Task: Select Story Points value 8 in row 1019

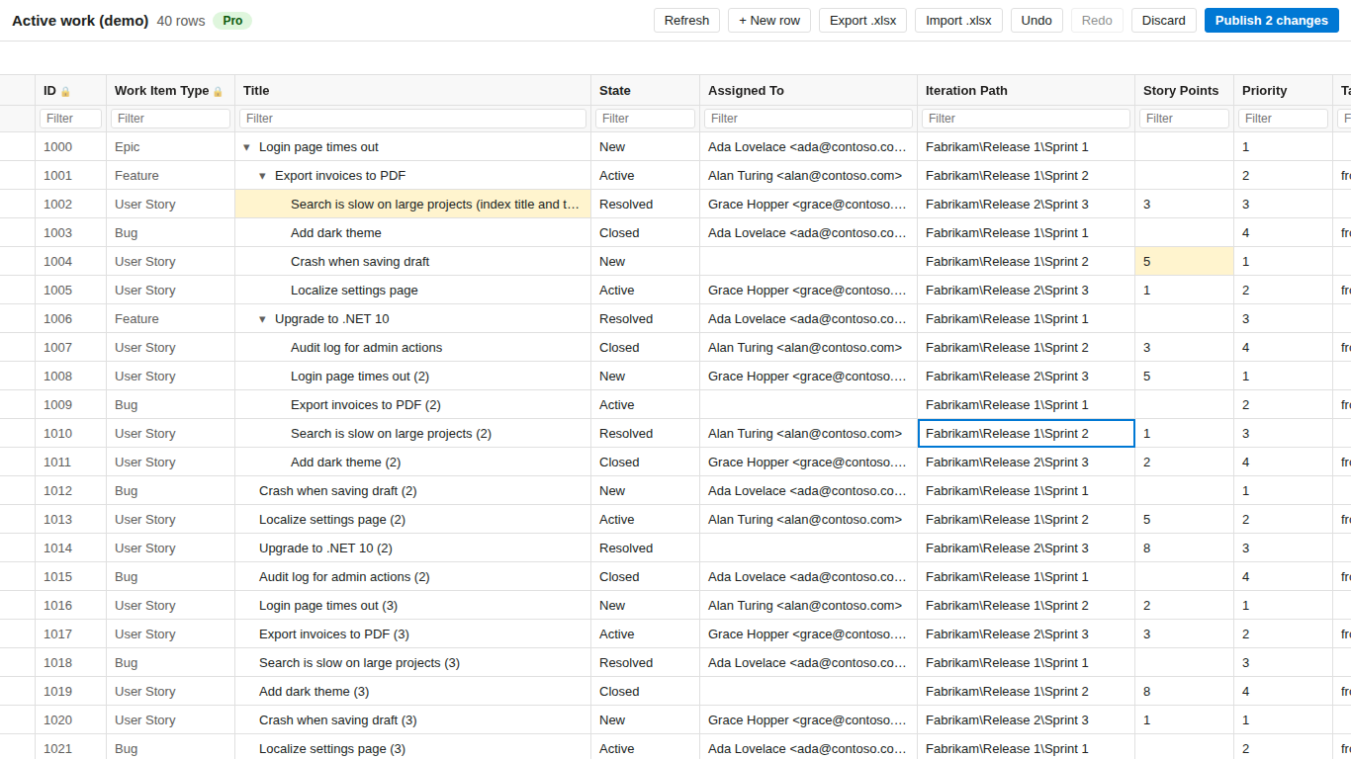Action: tap(1184, 692)
